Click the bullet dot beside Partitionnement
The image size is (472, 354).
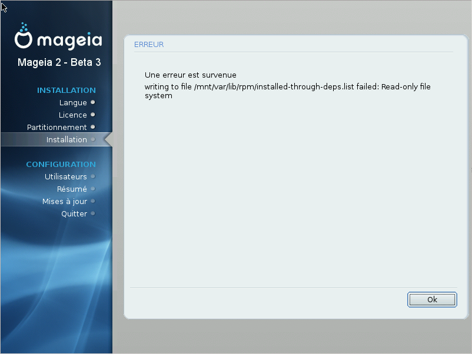coord(93,127)
